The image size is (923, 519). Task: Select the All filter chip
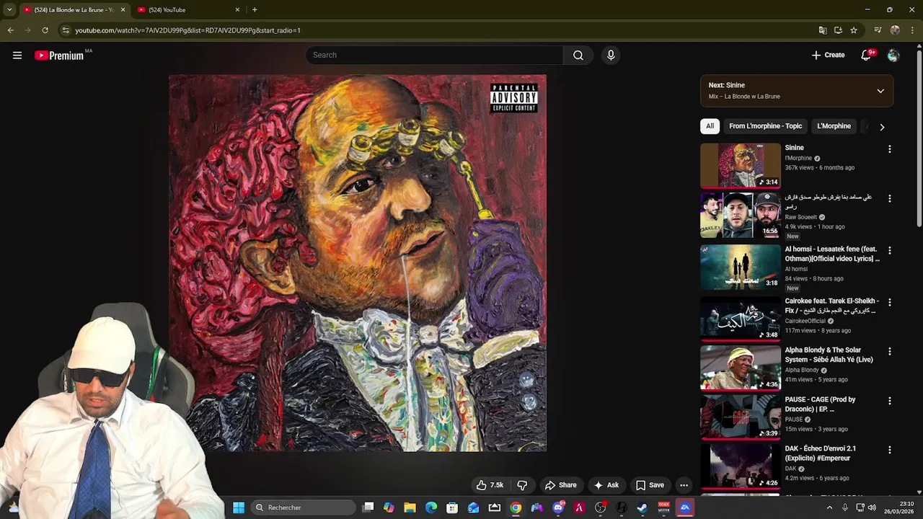710,126
